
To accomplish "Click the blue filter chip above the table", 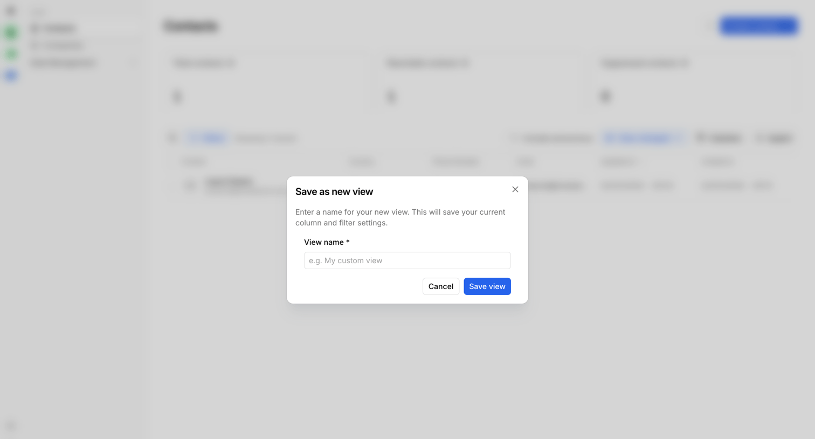I will (208, 138).
